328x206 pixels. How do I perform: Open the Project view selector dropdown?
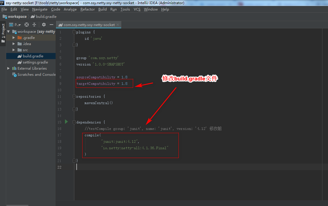pyautogui.click(x=15, y=25)
